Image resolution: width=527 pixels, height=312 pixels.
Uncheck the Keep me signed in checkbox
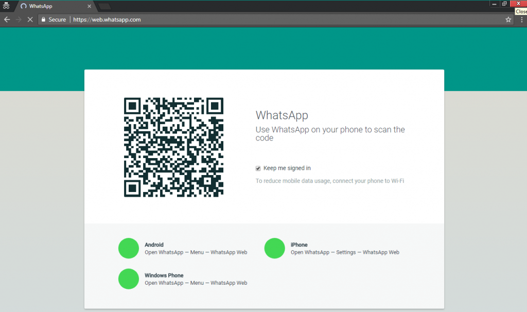(258, 168)
